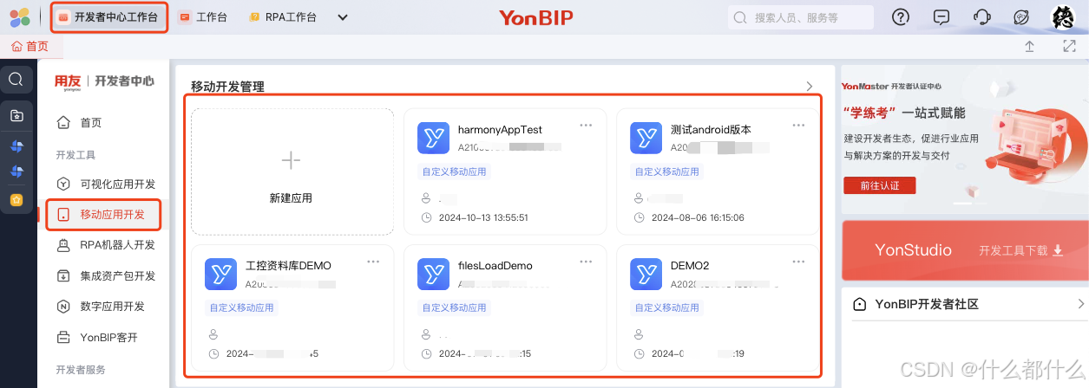
Task: Open more options for 工控资料库DEMO card
Action: (373, 262)
